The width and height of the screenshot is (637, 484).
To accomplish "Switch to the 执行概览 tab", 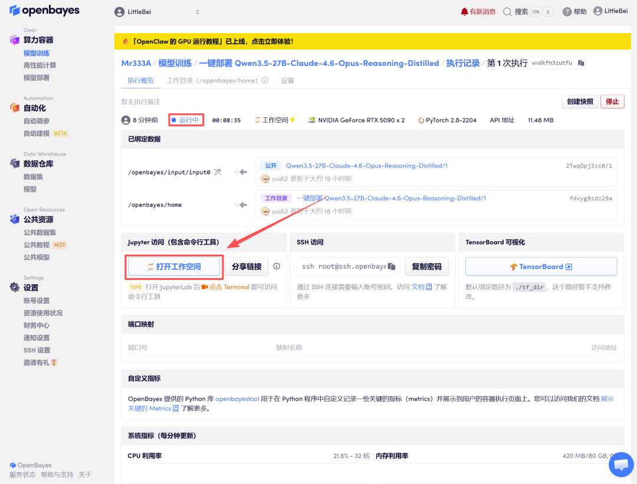I will pos(141,80).
